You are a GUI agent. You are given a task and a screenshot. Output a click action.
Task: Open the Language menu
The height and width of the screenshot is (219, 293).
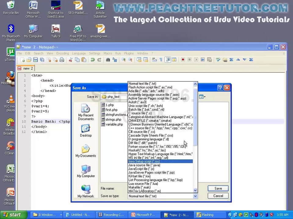point(79,54)
